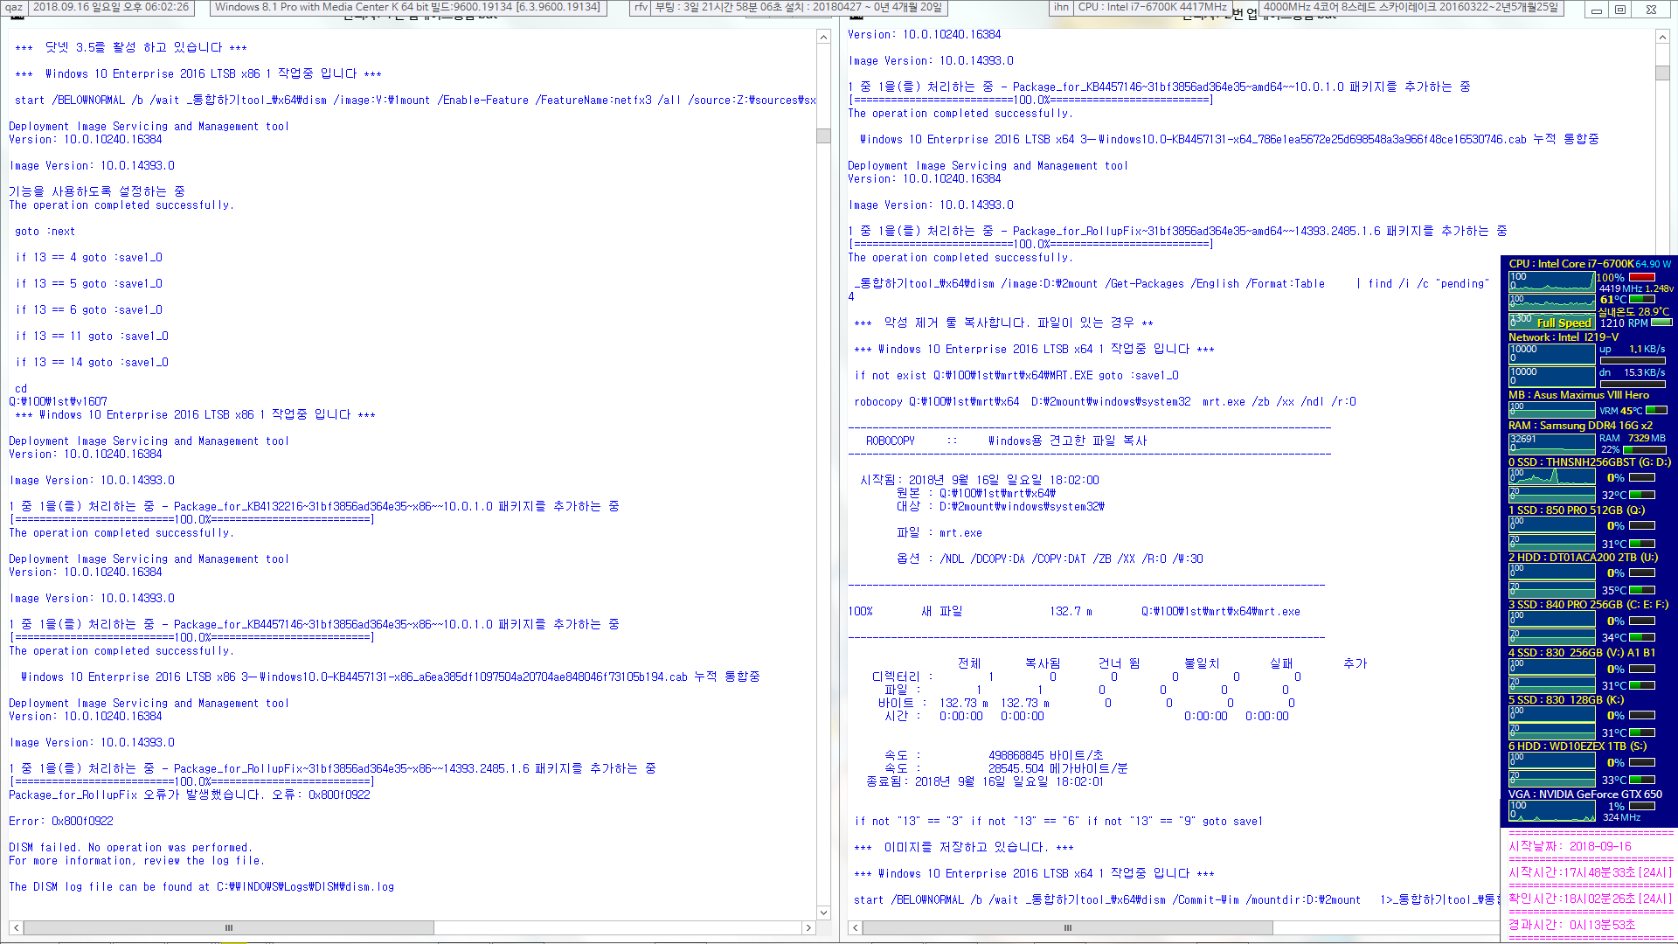Click 'Error: 0x800f0922' line in left console

(61, 821)
